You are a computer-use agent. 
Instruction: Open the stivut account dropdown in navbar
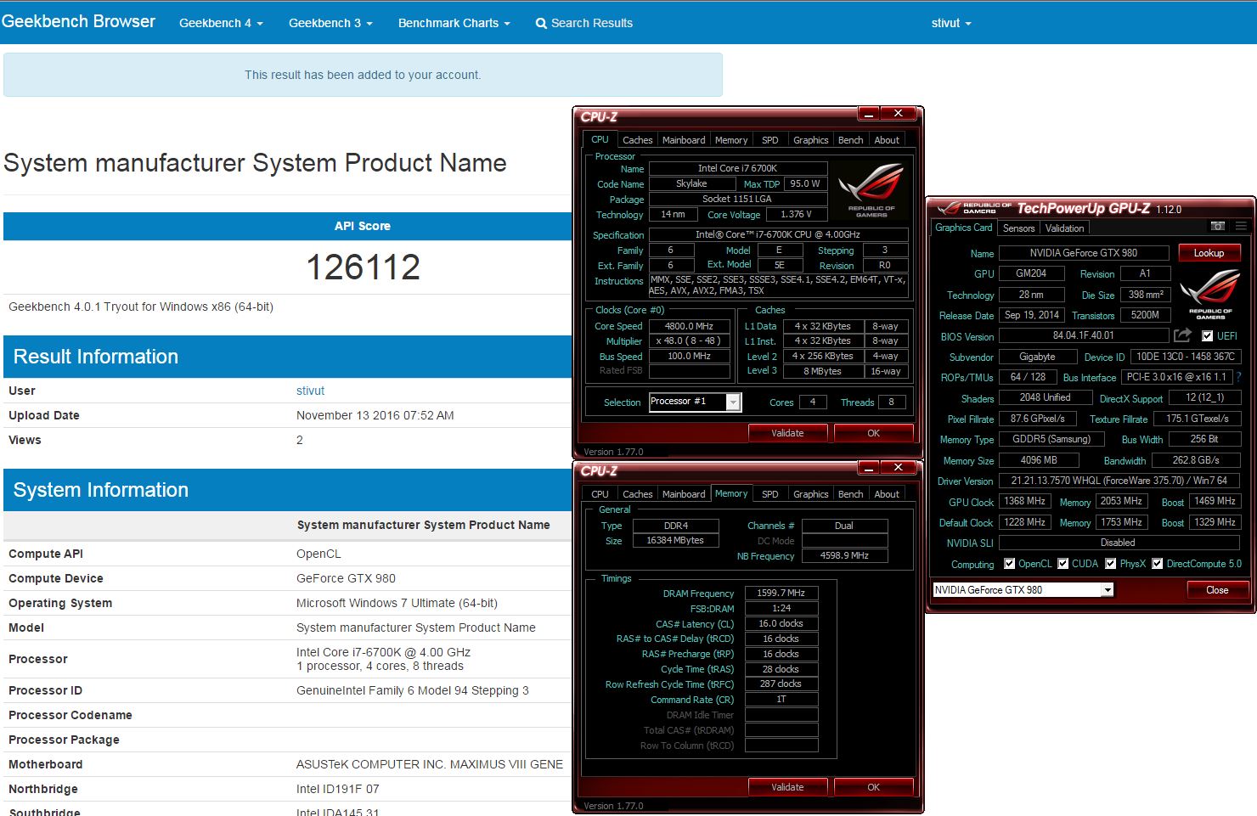click(950, 23)
